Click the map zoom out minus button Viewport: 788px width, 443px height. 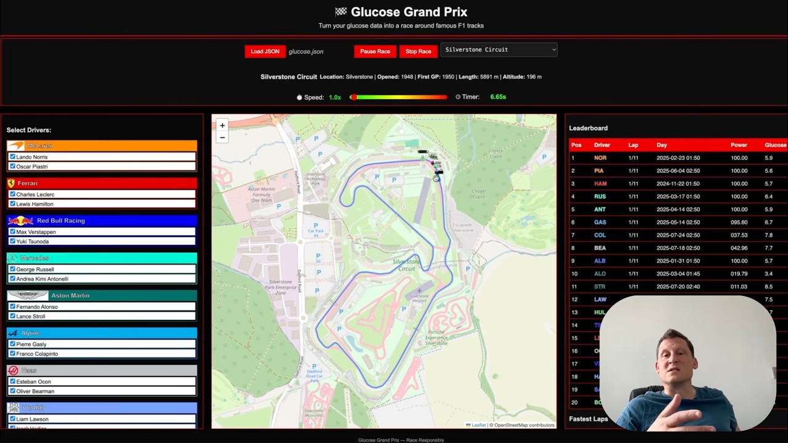pos(222,138)
